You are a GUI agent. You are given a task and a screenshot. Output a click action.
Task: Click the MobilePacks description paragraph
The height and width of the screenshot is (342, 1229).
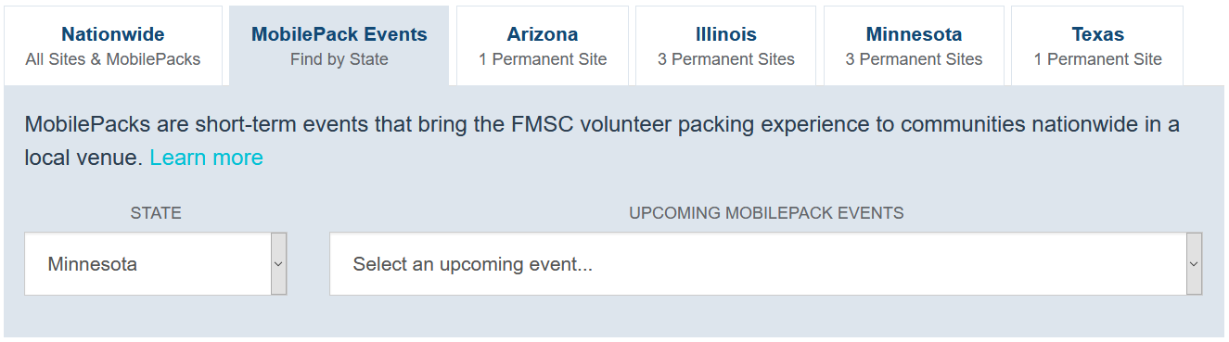pos(602,141)
